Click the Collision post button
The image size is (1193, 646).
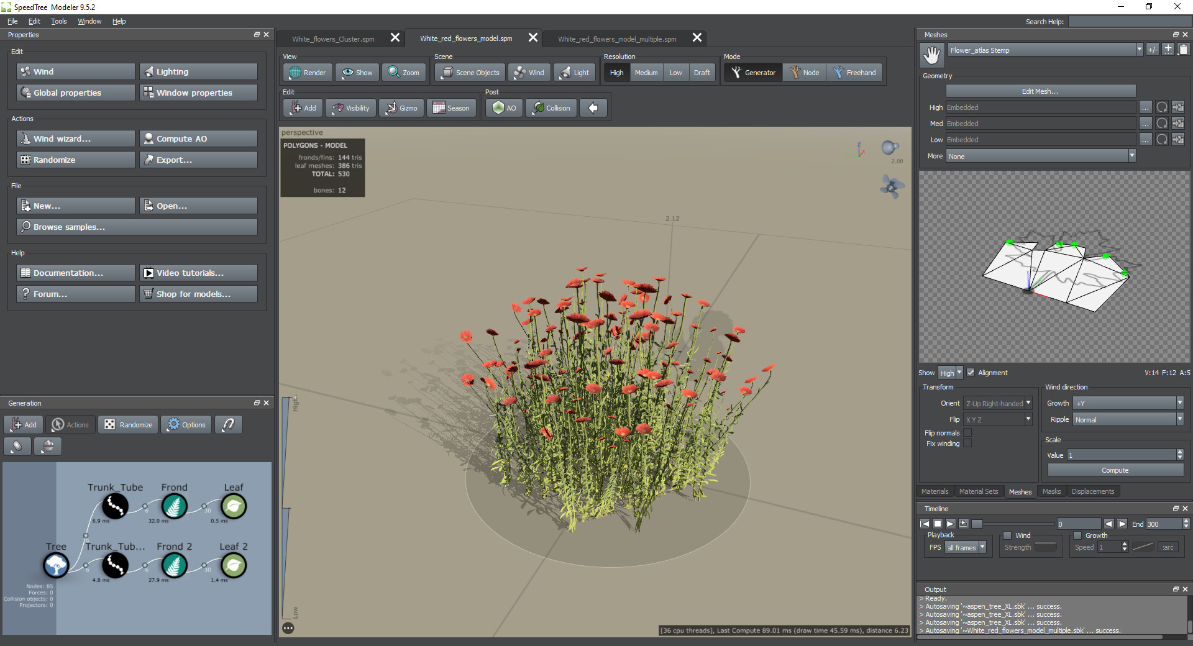tap(551, 108)
